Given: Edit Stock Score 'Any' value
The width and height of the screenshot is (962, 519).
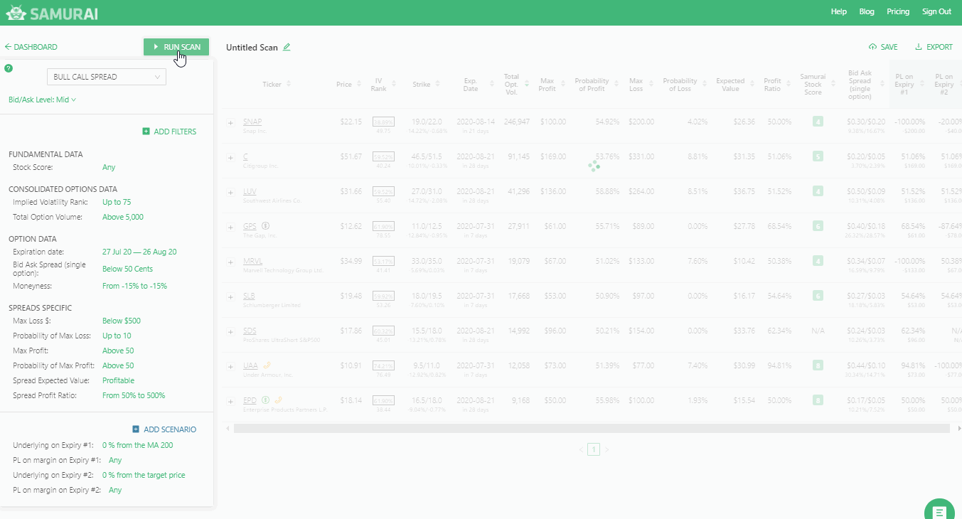Looking at the screenshot, I should click(x=109, y=167).
